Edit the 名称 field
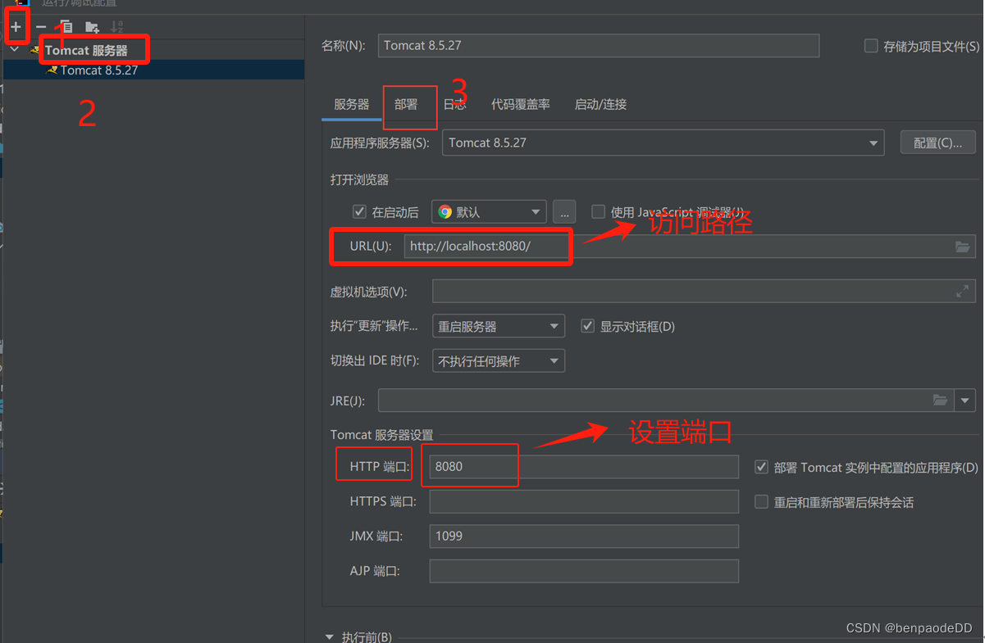985x643 pixels. point(599,45)
